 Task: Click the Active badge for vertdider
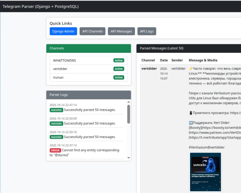click(x=119, y=69)
